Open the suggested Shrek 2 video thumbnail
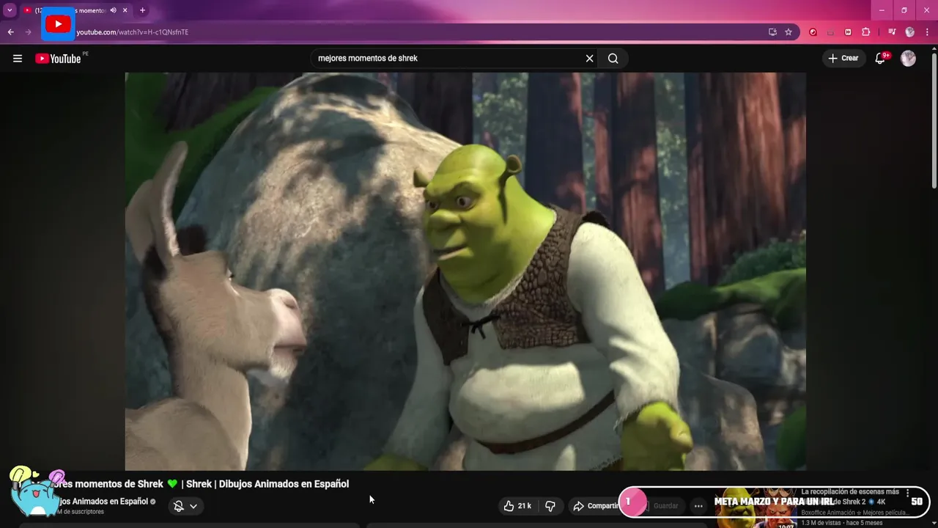This screenshot has width=938, height=528. pyautogui.click(x=755, y=507)
